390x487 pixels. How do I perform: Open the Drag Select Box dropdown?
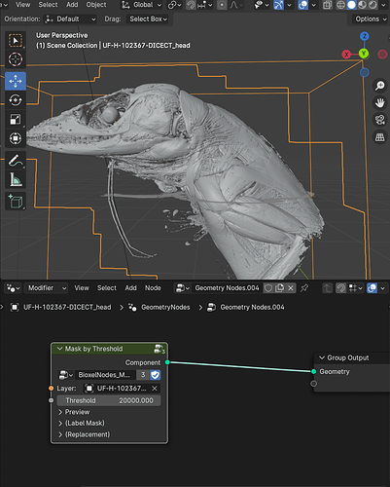[148, 19]
